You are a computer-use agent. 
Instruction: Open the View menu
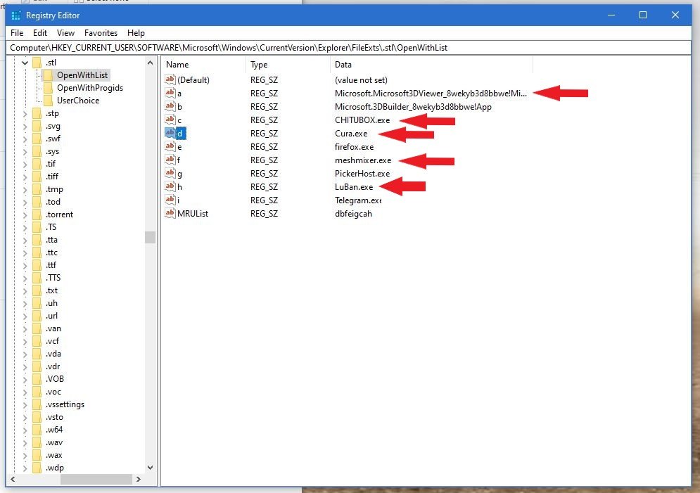tap(65, 33)
